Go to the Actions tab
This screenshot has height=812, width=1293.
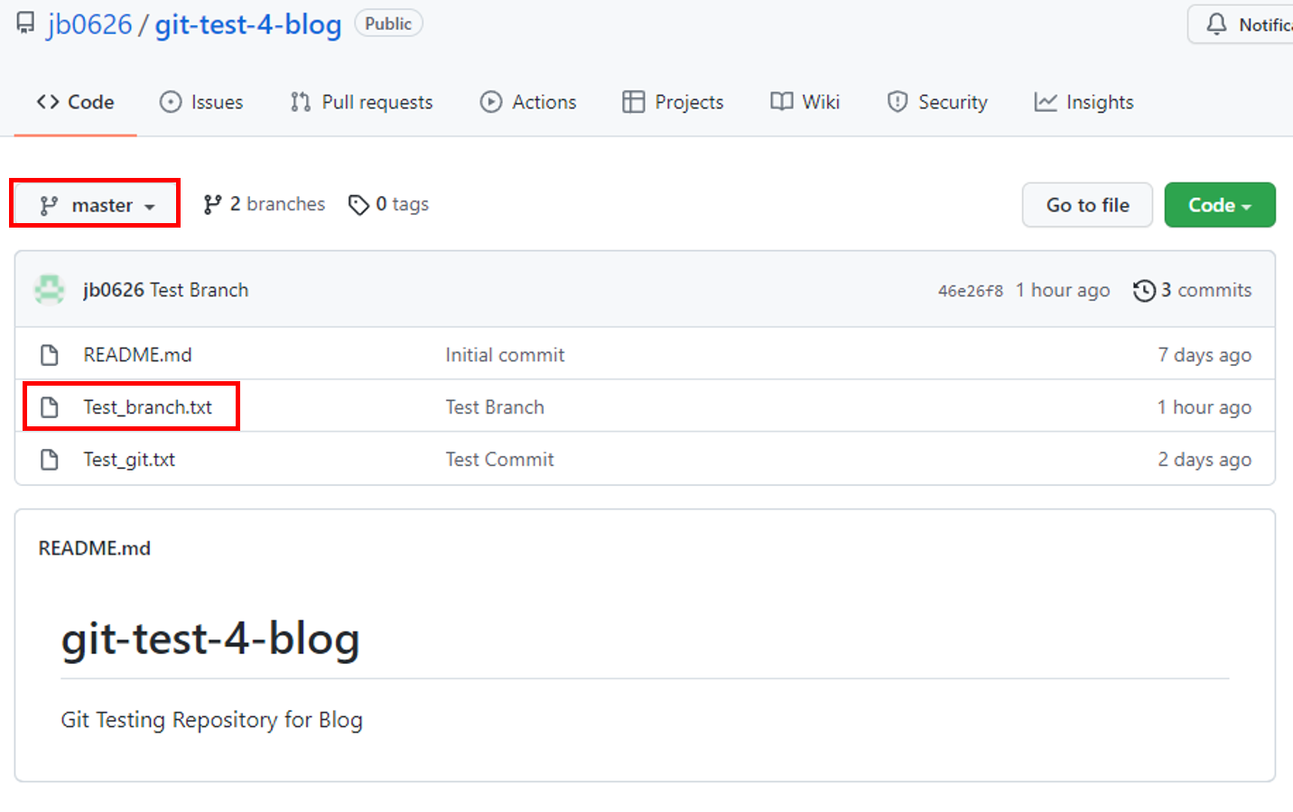528,102
